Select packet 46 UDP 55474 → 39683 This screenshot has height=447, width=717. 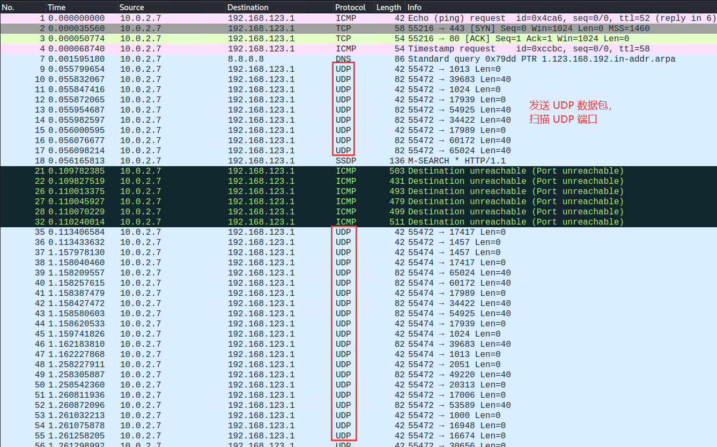coord(358,344)
